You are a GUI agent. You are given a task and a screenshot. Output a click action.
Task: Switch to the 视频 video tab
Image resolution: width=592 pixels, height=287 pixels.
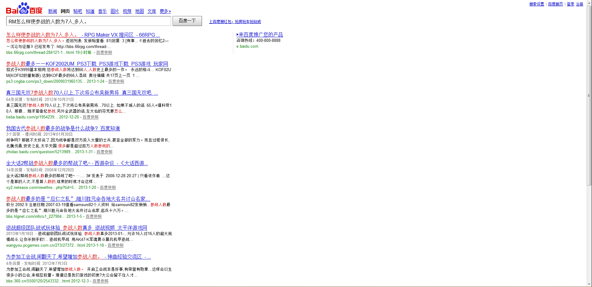[127, 11]
